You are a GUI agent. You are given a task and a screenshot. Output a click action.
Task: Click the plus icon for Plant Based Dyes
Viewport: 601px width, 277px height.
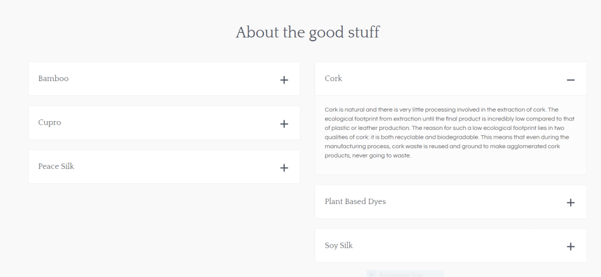(x=570, y=202)
